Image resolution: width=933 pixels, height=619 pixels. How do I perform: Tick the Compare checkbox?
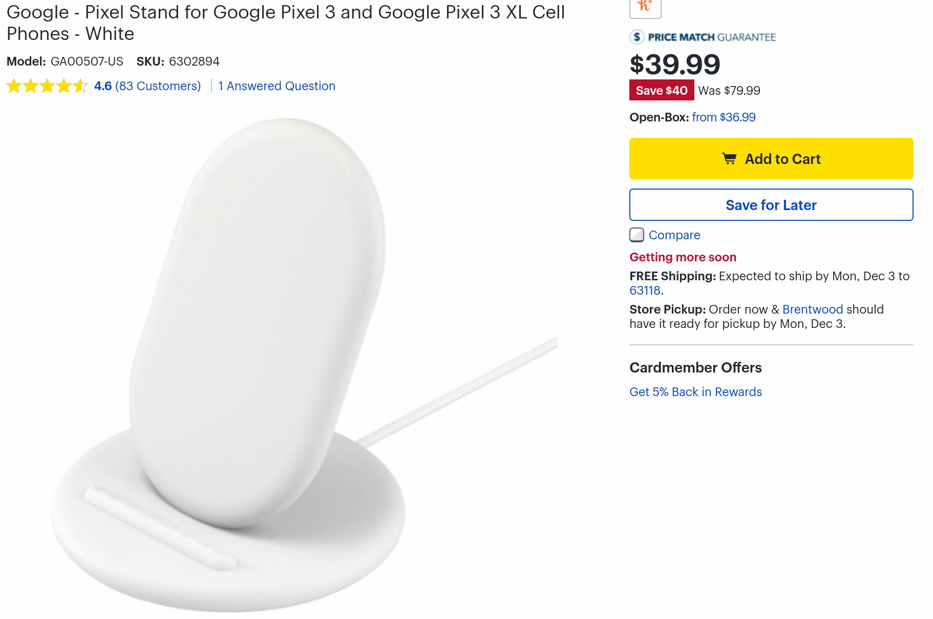pos(637,235)
